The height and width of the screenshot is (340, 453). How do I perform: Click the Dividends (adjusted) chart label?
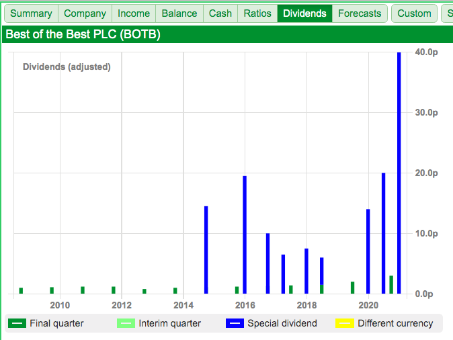click(x=67, y=67)
